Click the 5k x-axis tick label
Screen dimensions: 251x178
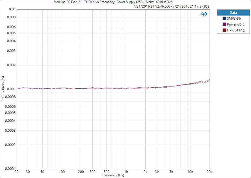171,172
